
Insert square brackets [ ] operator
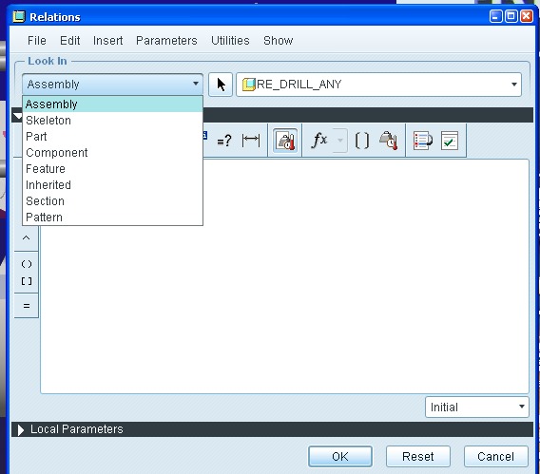(x=27, y=281)
